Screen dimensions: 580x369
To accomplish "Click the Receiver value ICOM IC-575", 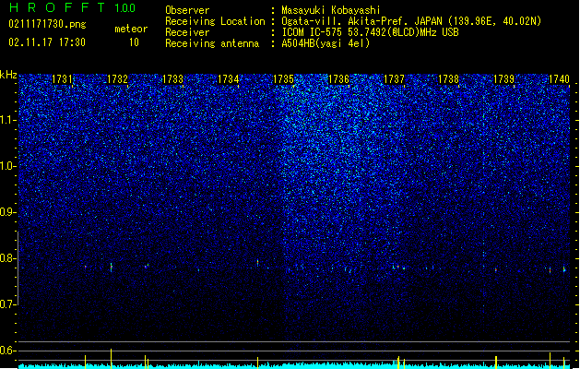I will pyautogui.click(x=313, y=32).
